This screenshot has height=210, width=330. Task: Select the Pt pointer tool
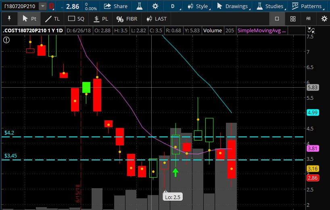pyautogui.click(x=29, y=19)
